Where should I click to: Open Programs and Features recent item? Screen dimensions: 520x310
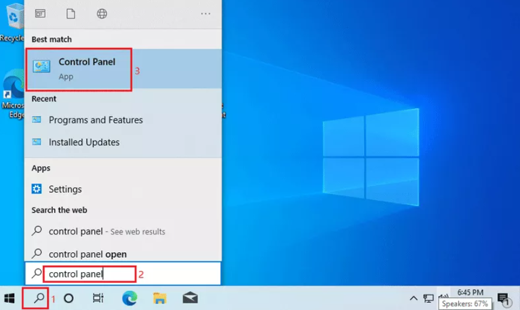(x=123, y=120)
